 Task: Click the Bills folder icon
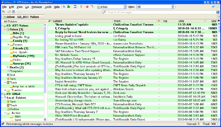point(11,33)
